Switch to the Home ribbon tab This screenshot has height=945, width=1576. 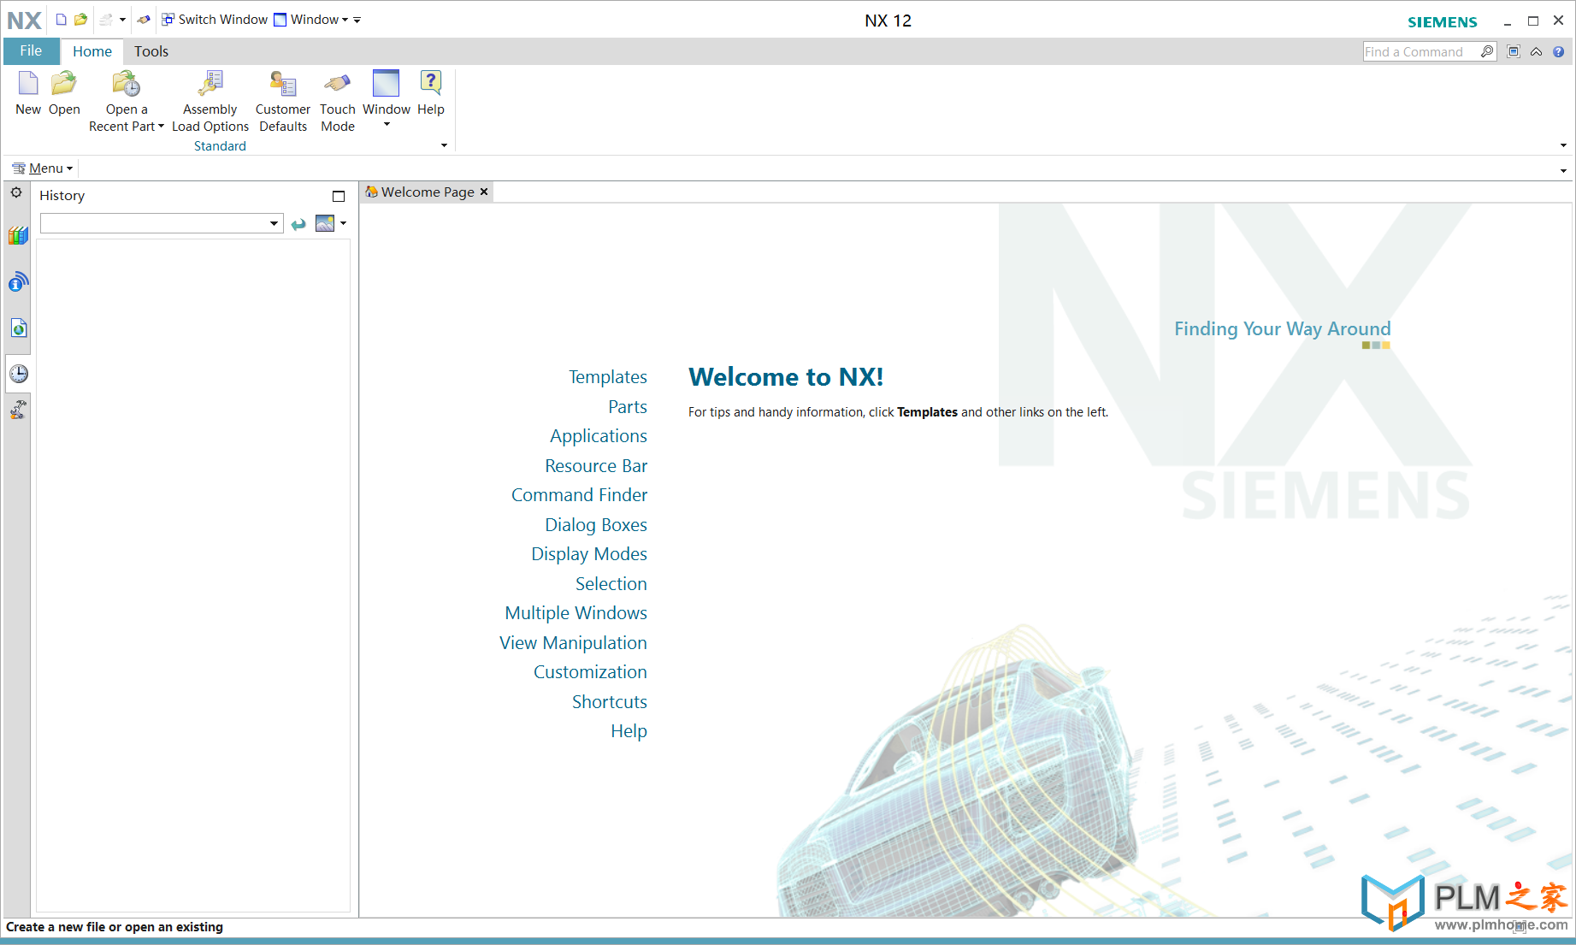92,51
